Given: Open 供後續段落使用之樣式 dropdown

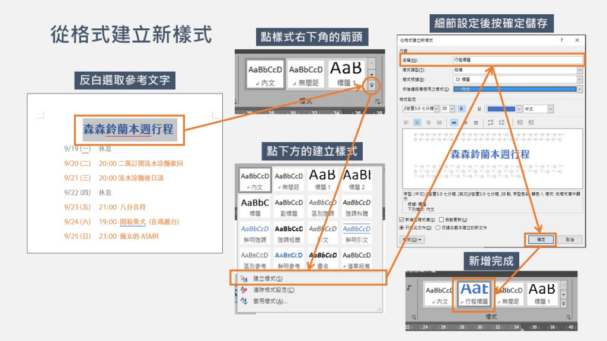Looking at the screenshot, I should (x=579, y=89).
